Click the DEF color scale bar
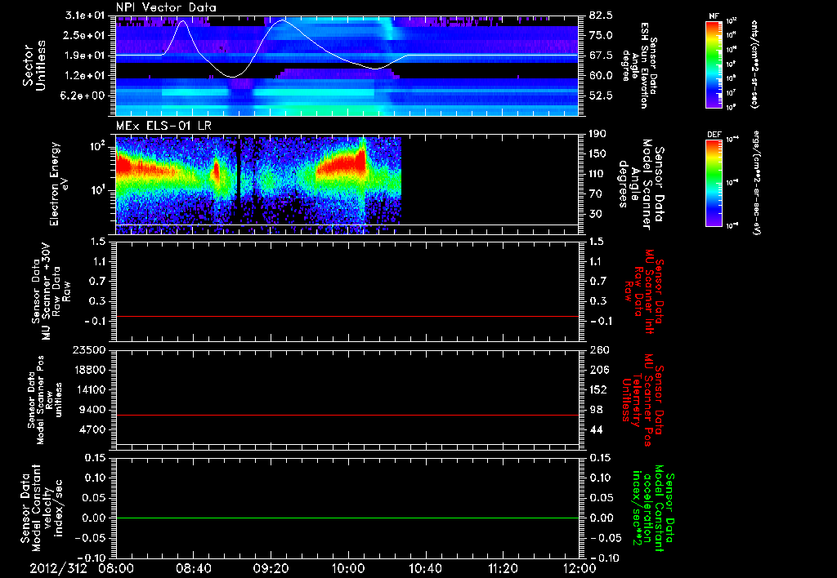Image resolution: width=837 pixels, height=578 pixels. point(714,182)
